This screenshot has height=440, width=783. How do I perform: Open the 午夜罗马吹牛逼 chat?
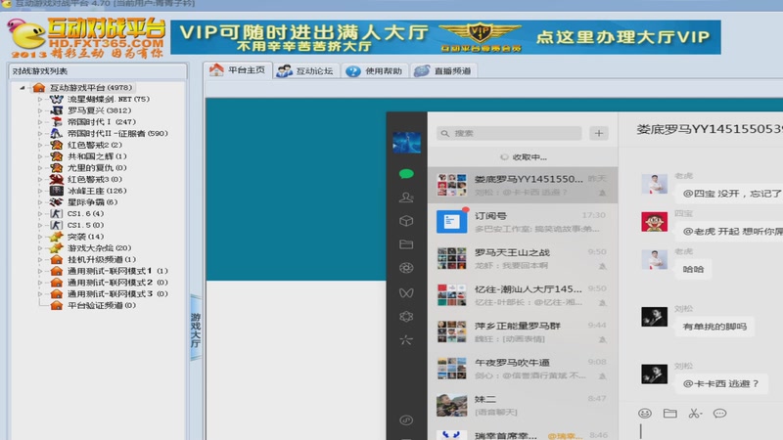[x=522, y=369]
